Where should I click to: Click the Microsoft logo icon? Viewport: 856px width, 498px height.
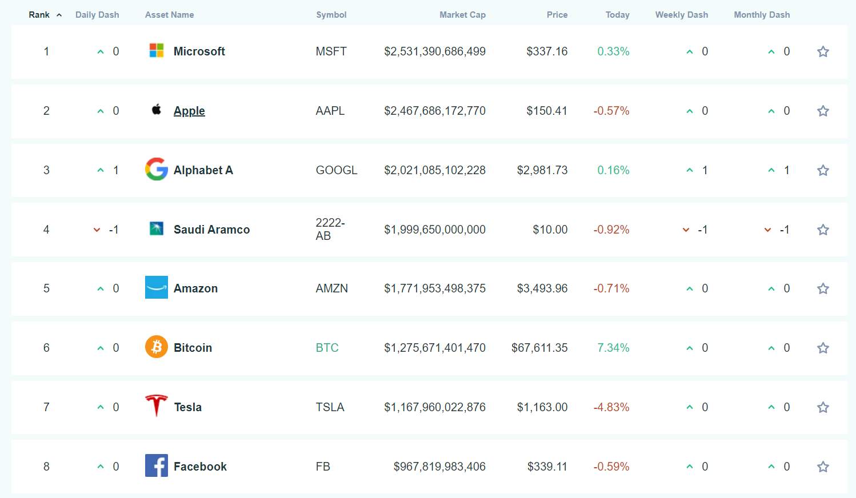[157, 51]
